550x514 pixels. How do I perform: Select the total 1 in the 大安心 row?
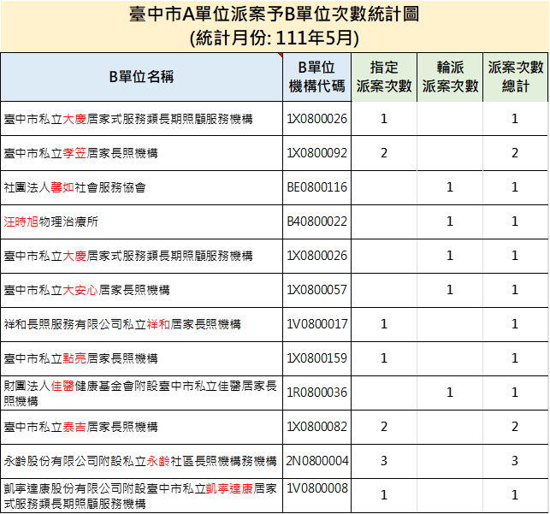coord(515,290)
